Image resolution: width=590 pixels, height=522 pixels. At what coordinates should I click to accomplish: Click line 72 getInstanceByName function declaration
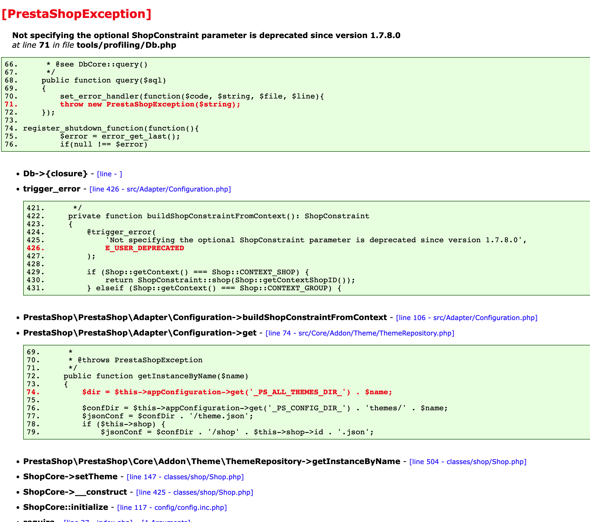(x=156, y=376)
